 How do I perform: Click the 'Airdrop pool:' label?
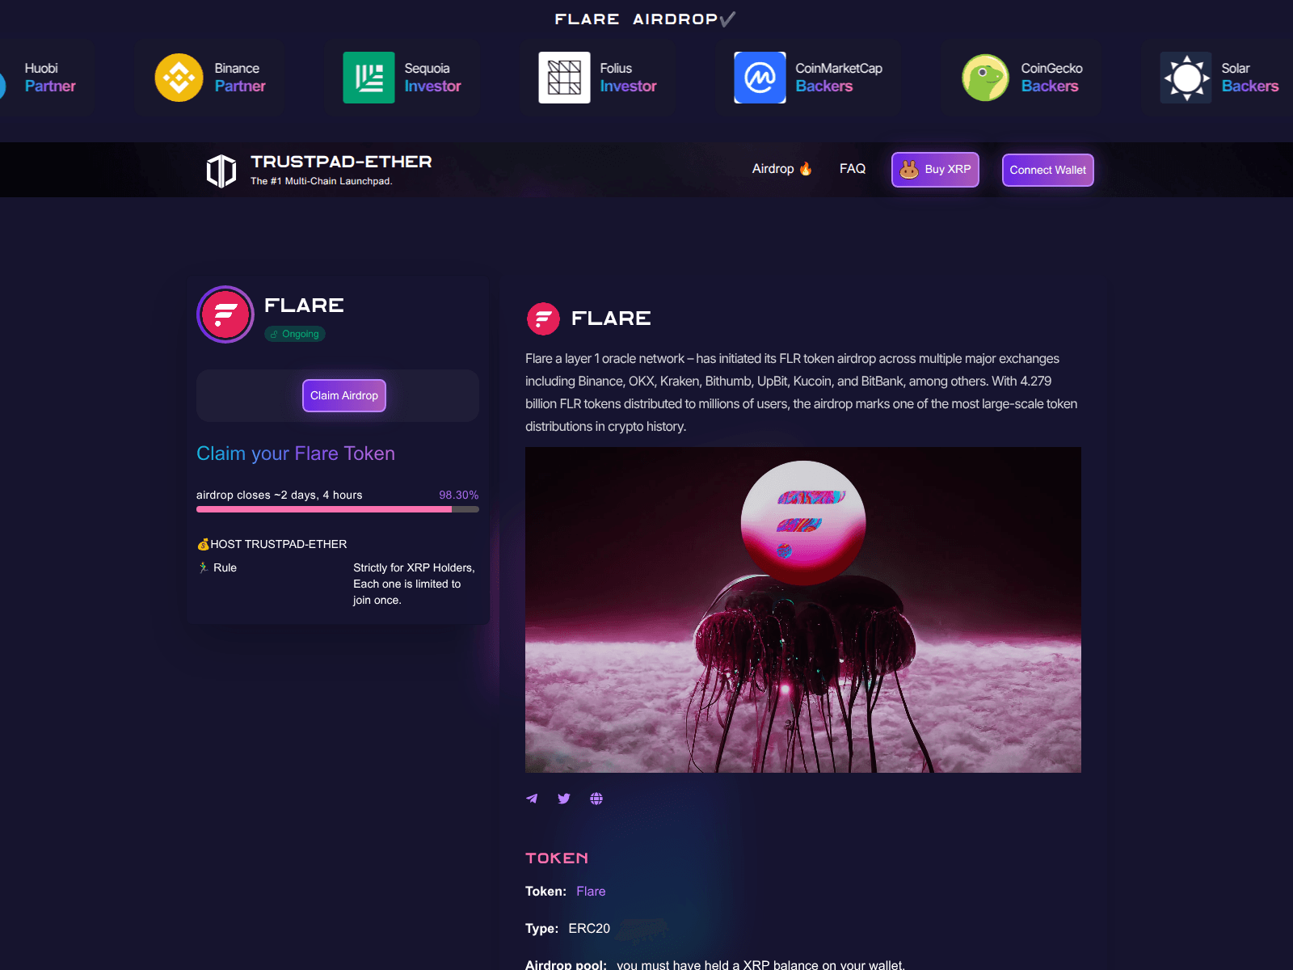(566, 964)
